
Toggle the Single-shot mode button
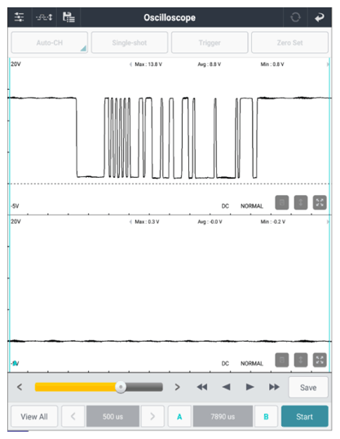point(130,42)
